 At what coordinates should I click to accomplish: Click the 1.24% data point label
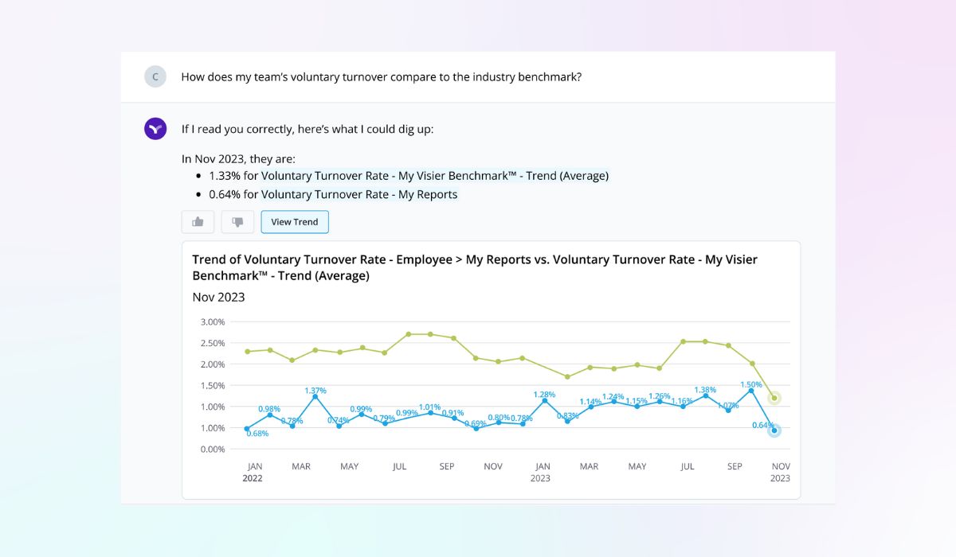pyautogui.click(x=613, y=396)
